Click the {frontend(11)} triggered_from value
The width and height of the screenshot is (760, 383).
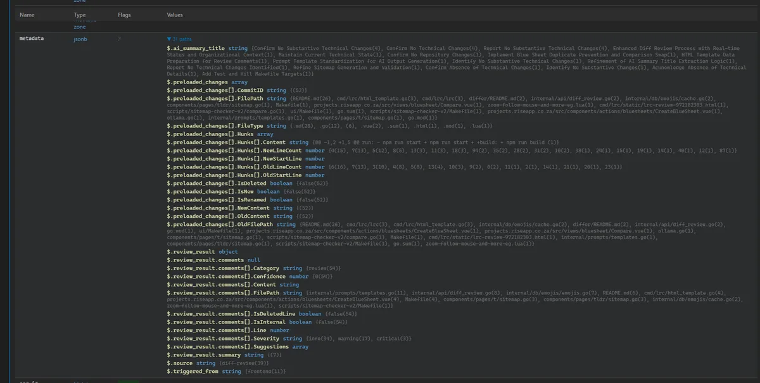click(265, 372)
